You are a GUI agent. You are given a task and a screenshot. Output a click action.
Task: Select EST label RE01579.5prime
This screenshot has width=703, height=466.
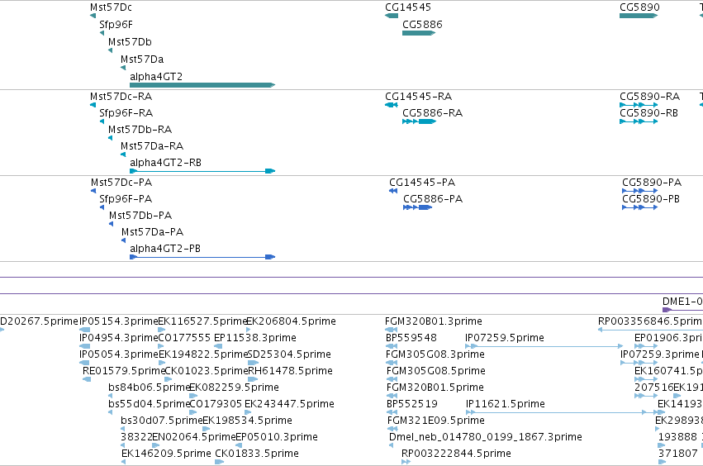pos(124,371)
